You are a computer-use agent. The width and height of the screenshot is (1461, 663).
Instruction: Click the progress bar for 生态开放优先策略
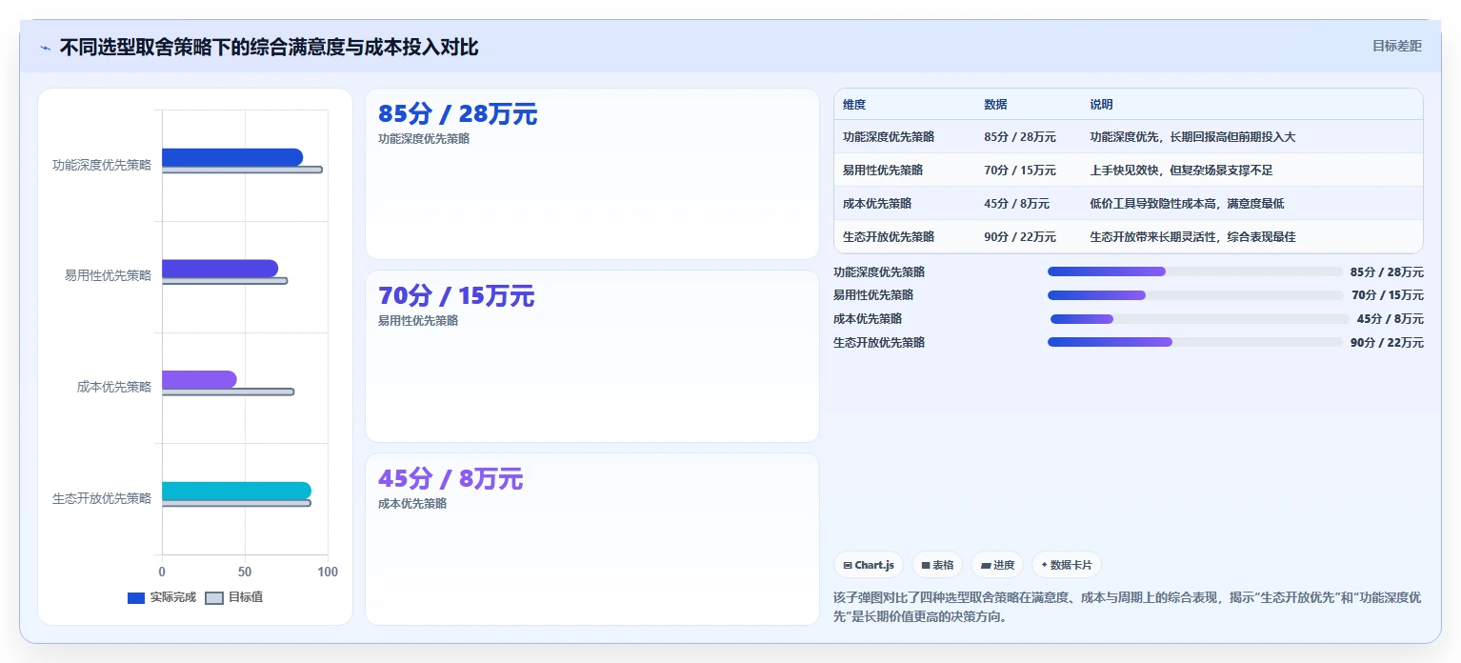pyautogui.click(x=1194, y=342)
